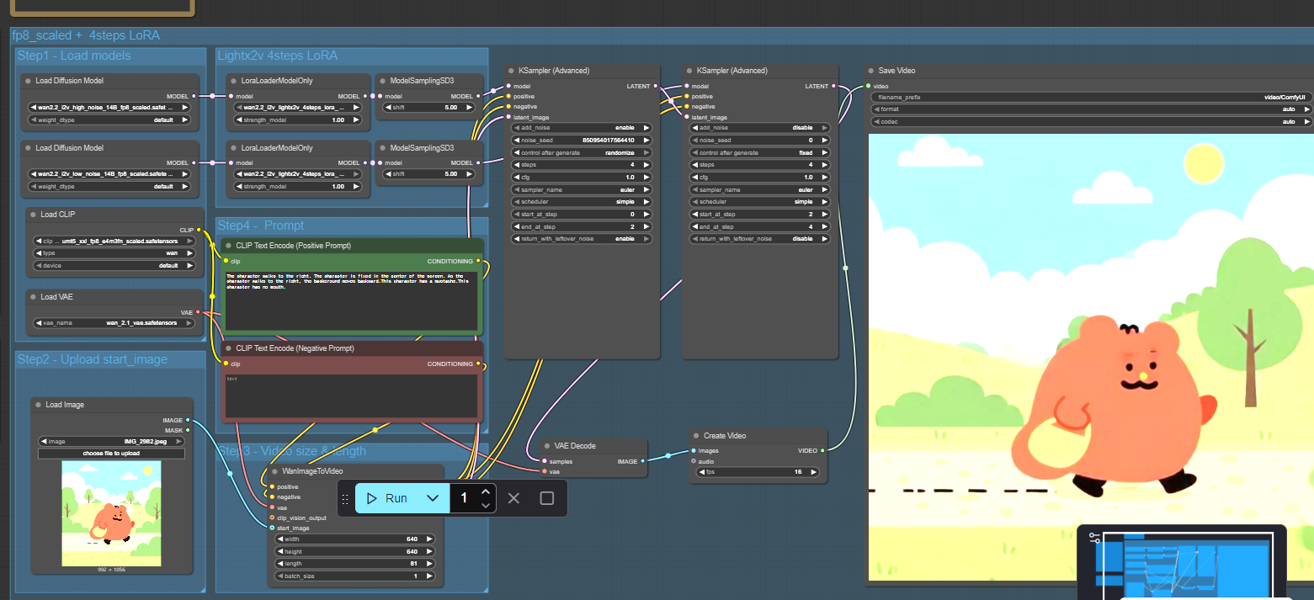The image size is (1314, 600).
Task: Click the MASK output slot on Load Image
Action: (189, 430)
